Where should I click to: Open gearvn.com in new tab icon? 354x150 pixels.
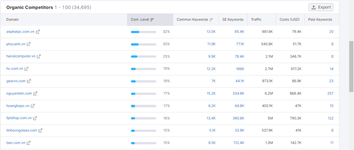pyautogui.click(x=29, y=81)
